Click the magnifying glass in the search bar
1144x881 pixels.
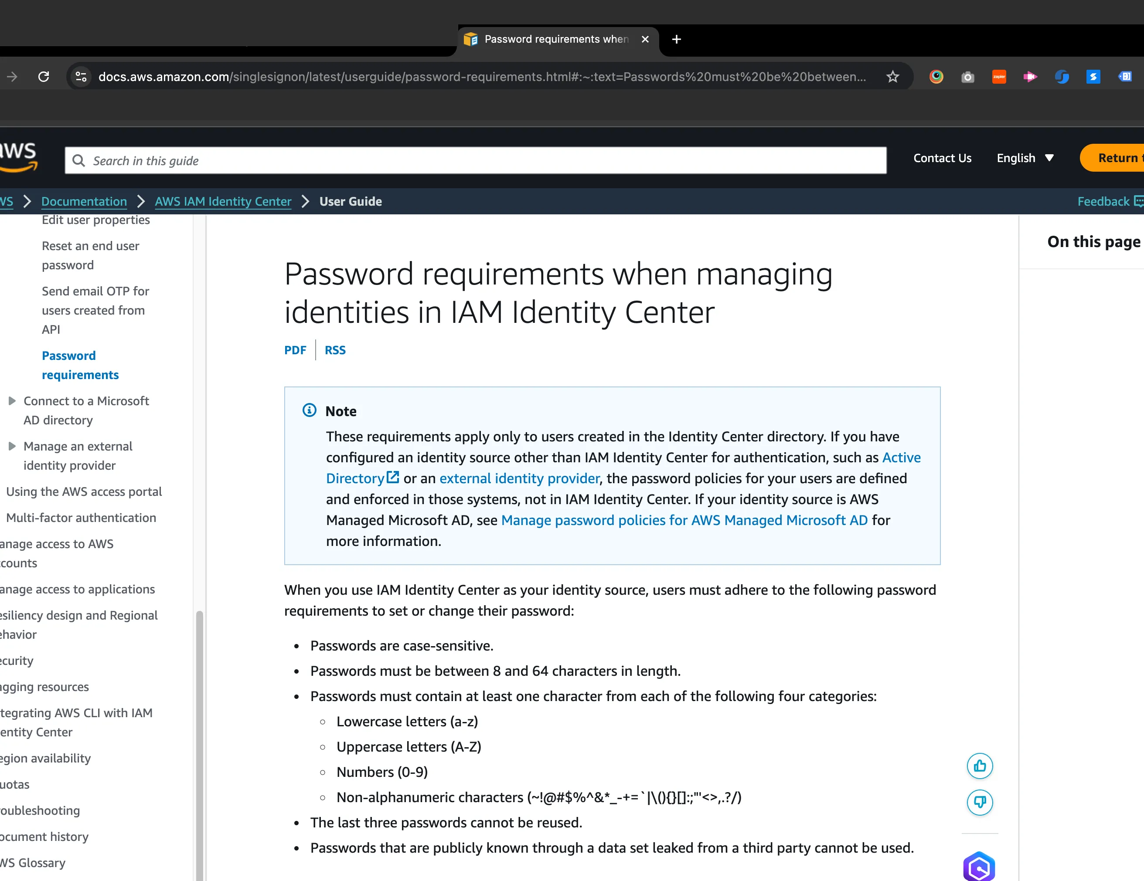point(78,160)
